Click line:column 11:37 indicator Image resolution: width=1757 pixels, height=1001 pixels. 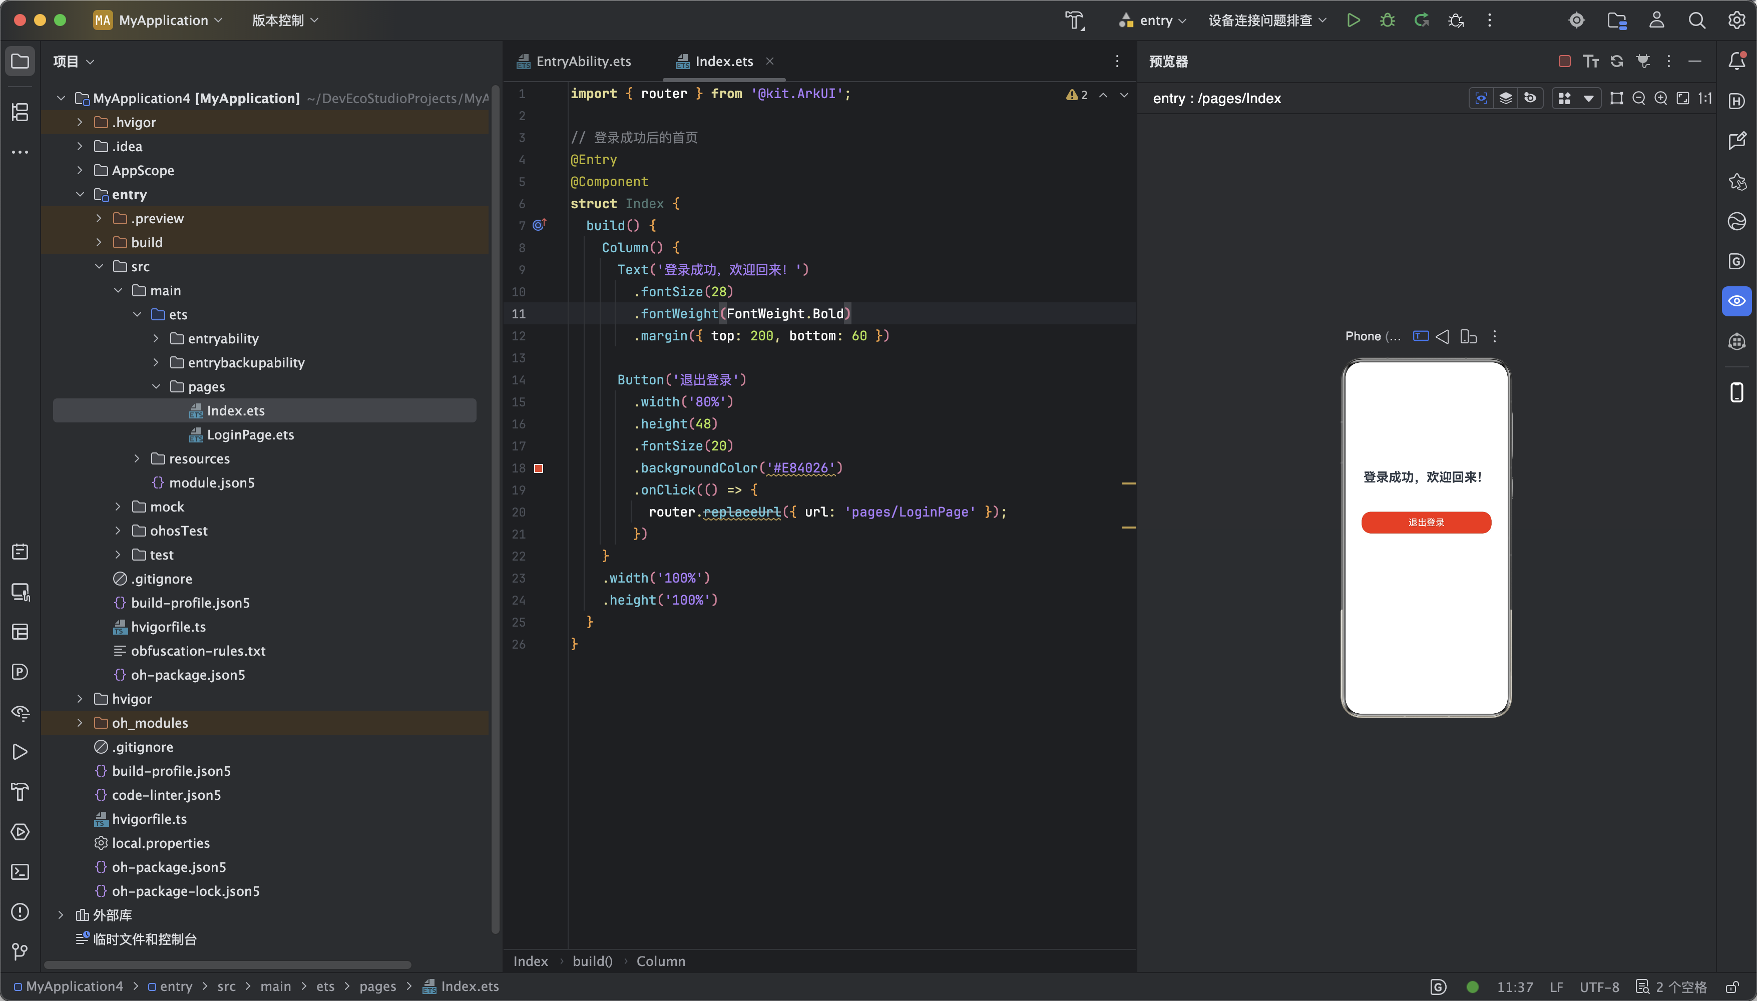(1514, 987)
